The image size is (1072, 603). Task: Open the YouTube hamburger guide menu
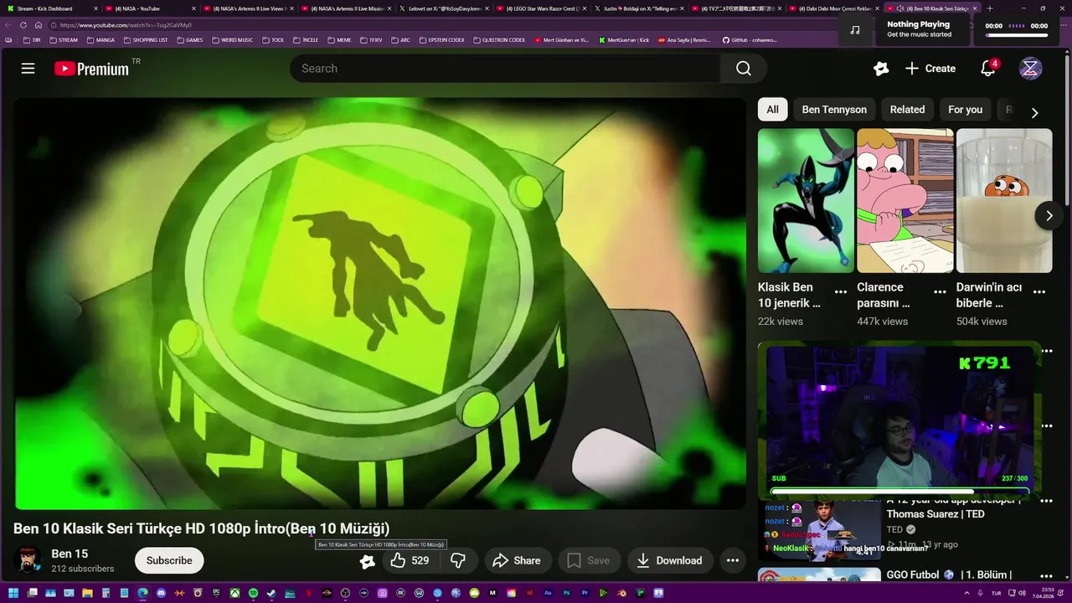point(28,69)
